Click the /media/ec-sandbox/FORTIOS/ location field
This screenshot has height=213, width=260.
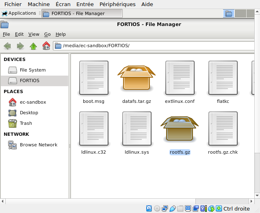tap(154, 46)
